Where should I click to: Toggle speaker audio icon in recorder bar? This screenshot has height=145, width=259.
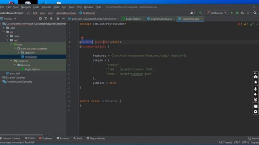(255, 94)
